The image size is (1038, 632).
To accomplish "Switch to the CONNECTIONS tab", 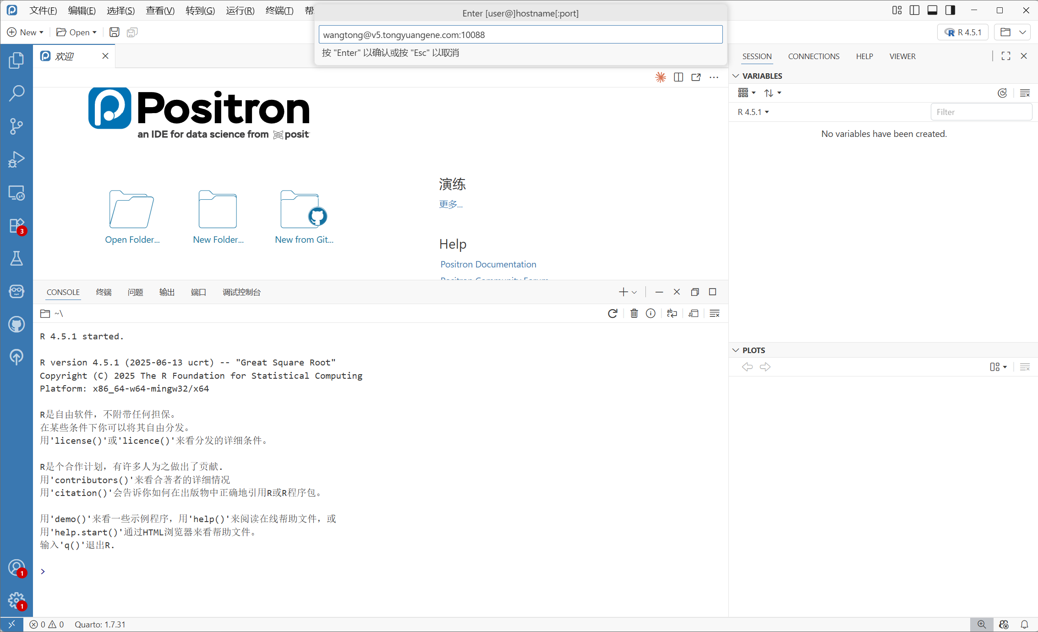I will point(814,56).
